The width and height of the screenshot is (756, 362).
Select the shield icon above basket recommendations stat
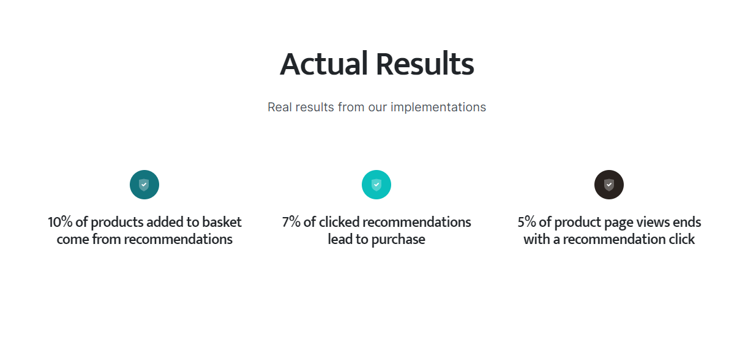pyautogui.click(x=144, y=185)
